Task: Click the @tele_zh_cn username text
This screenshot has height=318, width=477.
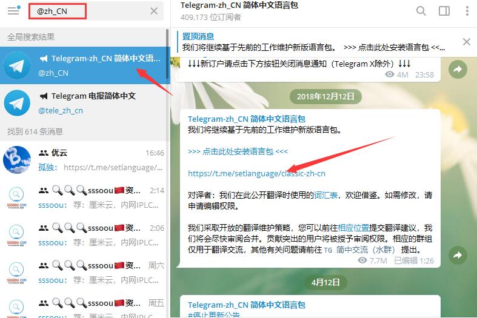Action: pos(61,110)
